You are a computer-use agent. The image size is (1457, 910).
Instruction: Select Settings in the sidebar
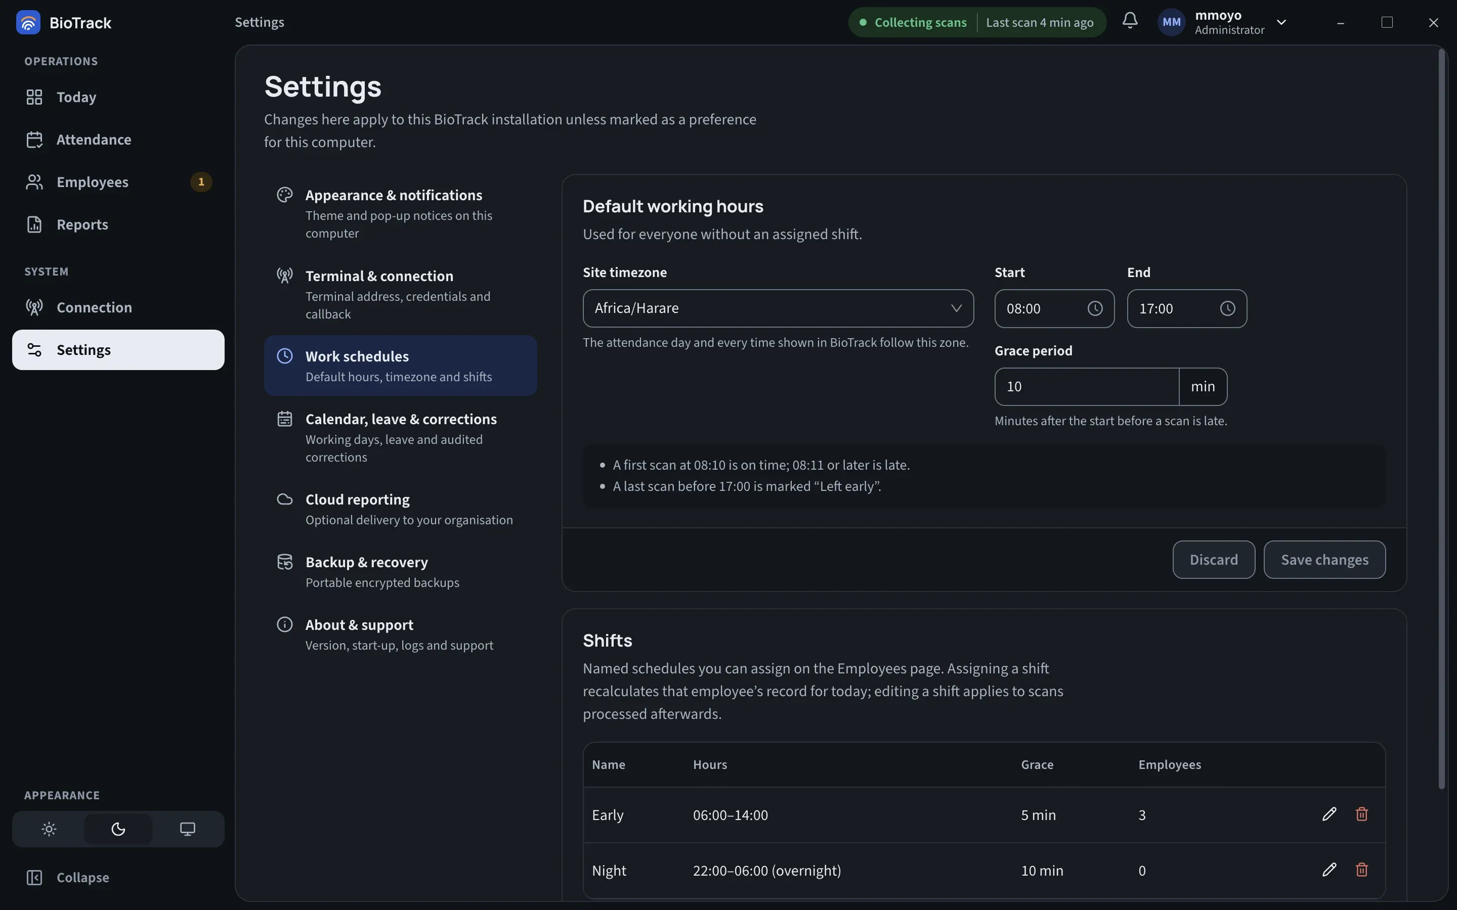pos(118,350)
